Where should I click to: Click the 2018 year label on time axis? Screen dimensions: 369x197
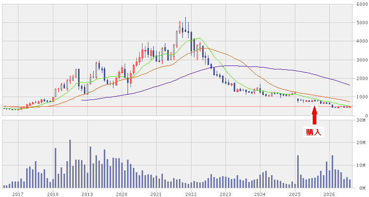tap(53, 195)
